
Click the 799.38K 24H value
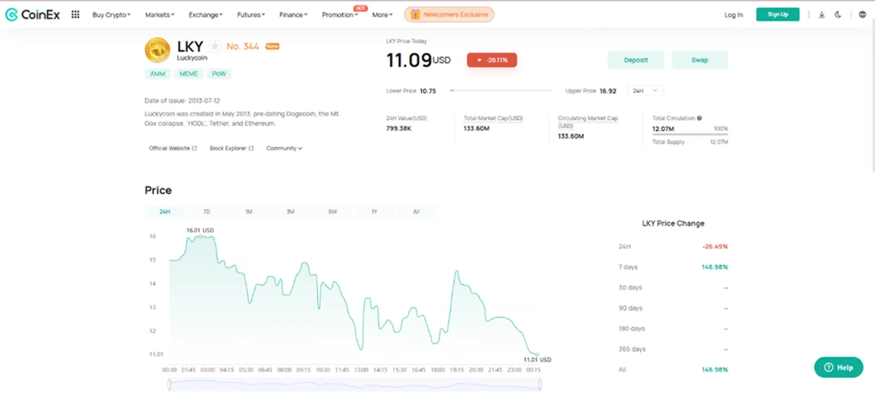point(399,128)
